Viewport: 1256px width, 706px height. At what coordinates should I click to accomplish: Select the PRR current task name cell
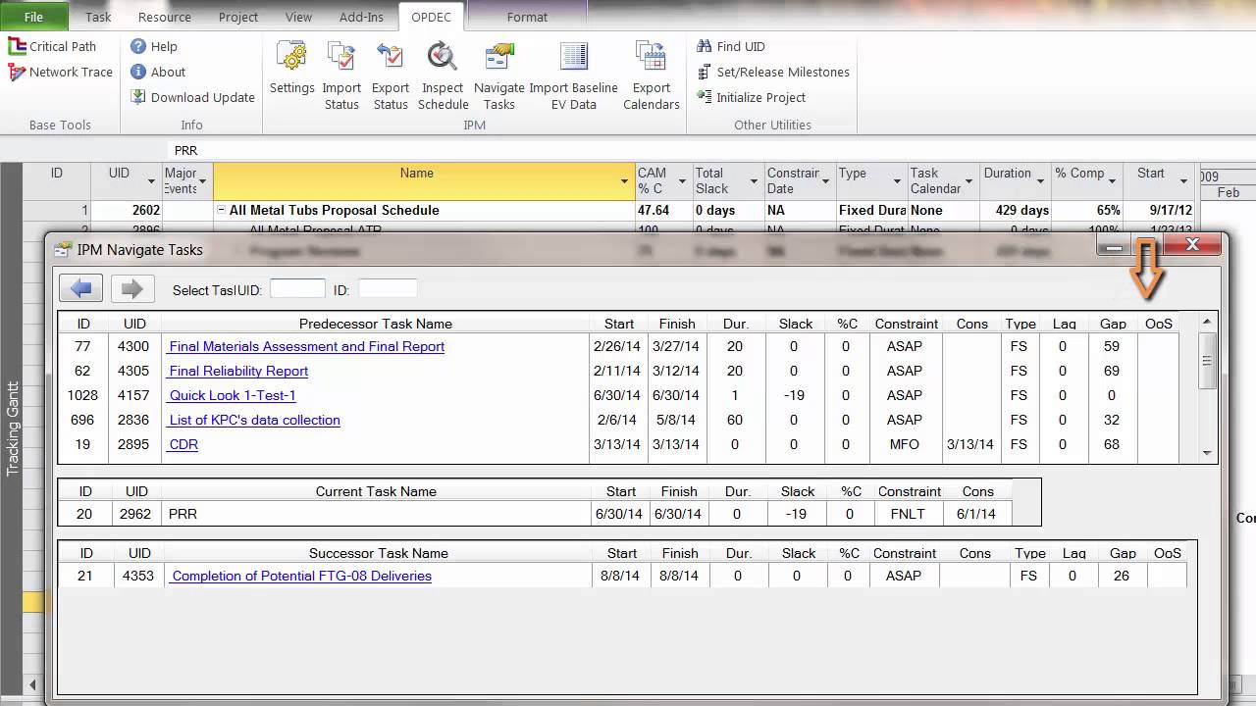pos(376,514)
